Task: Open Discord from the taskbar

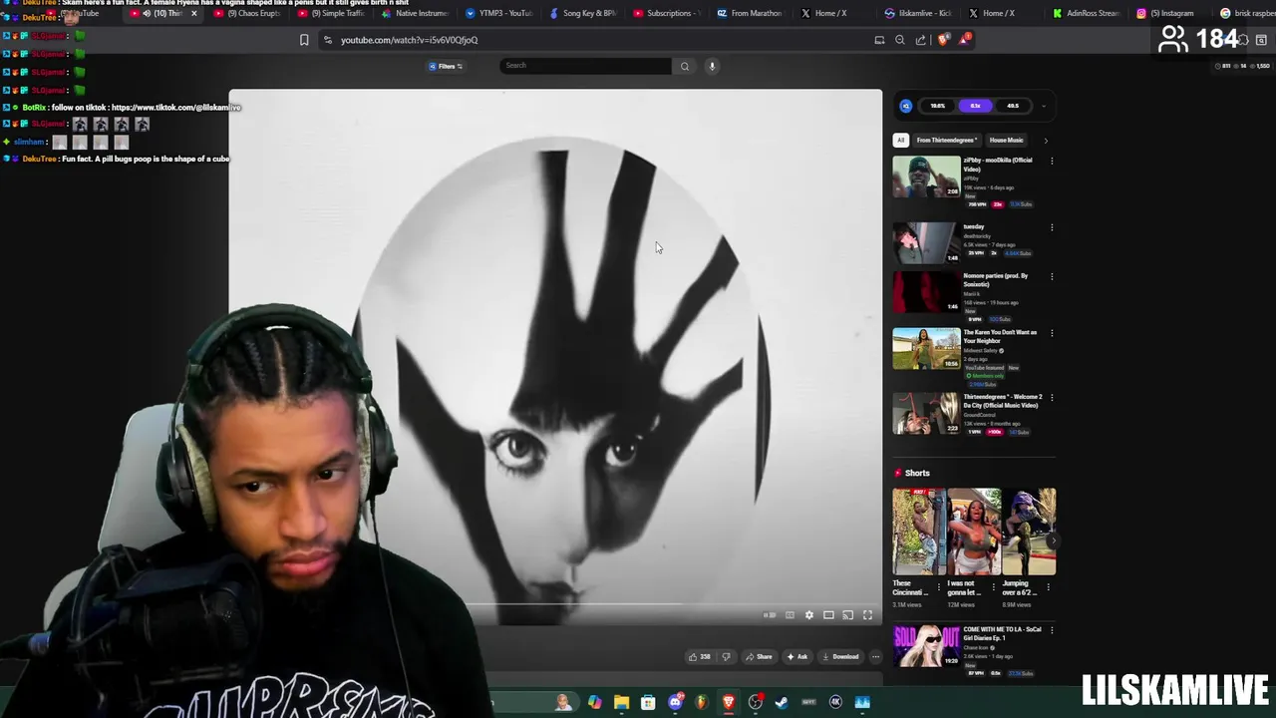Action: click(x=675, y=702)
